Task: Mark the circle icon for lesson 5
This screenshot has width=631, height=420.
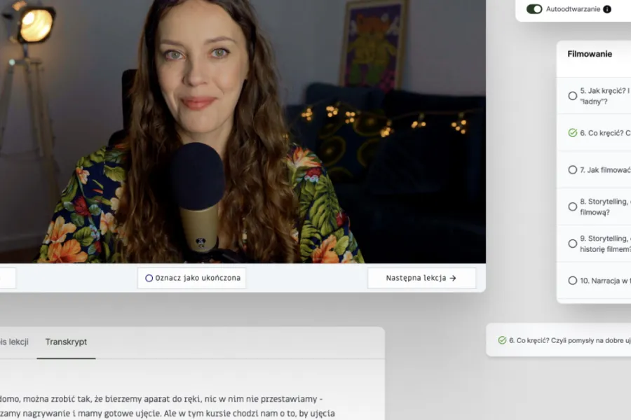Action: [x=573, y=96]
